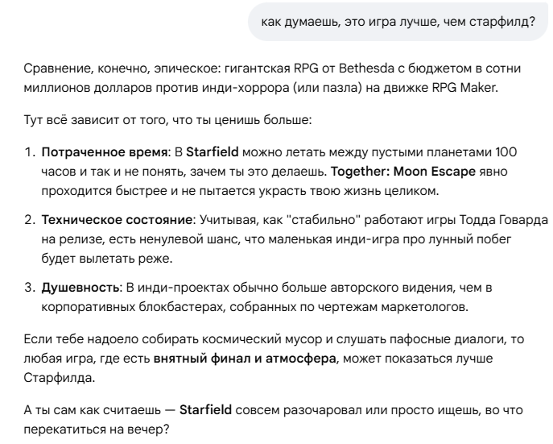Click the bold word 'Starfield' in item one
The width and height of the screenshot is (553, 444).
click(213, 152)
